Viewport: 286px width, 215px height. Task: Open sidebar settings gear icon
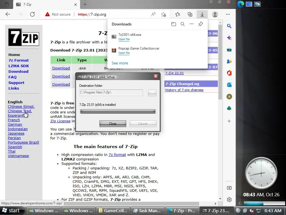(x=229, y=199)
